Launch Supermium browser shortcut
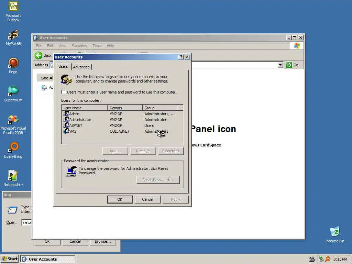 [13, 94]
